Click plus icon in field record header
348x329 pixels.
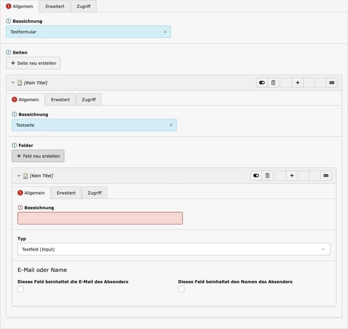tap(292, 176)
